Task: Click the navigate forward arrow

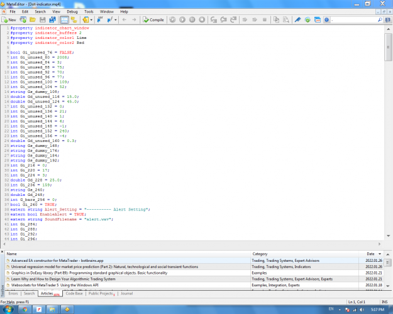Action: [x=134, y=19]
